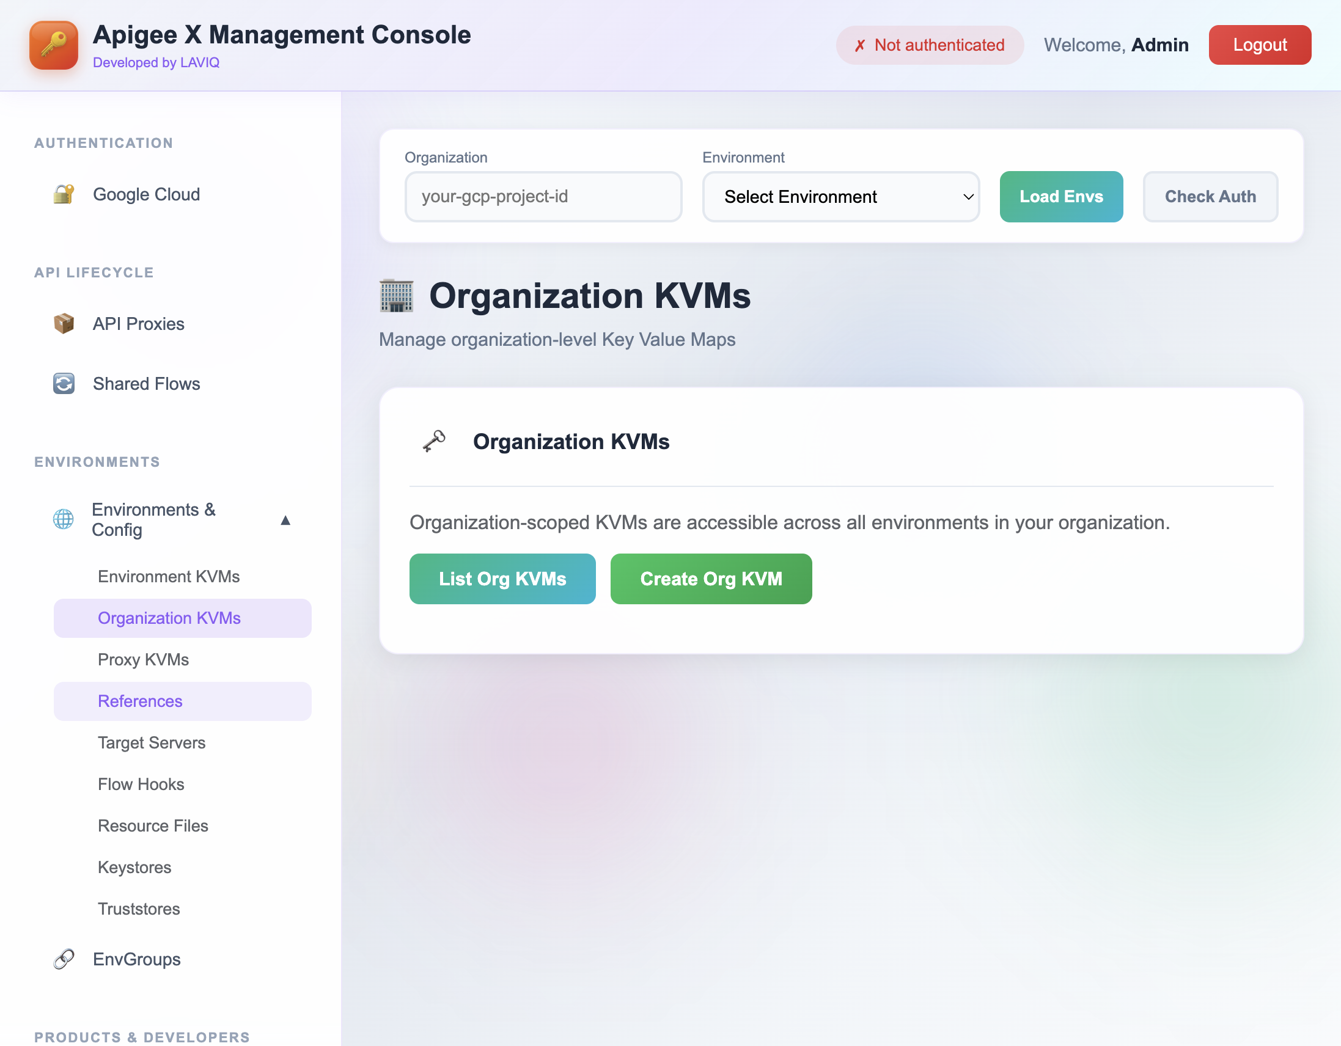
Task: Click the Not authenticated status badge
Action: 929,45
